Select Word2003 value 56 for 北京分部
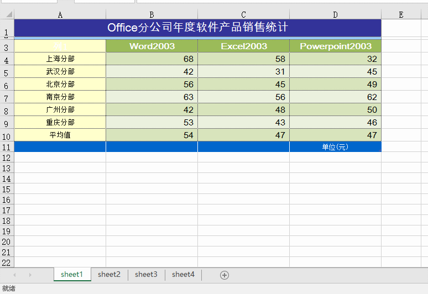Viewport: 428px width, 294px height. coord(152,84)
